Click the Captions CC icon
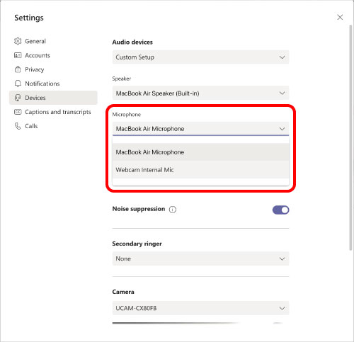Image resolution: width=354 pixels, height=342 pixels. coord(18,112)
